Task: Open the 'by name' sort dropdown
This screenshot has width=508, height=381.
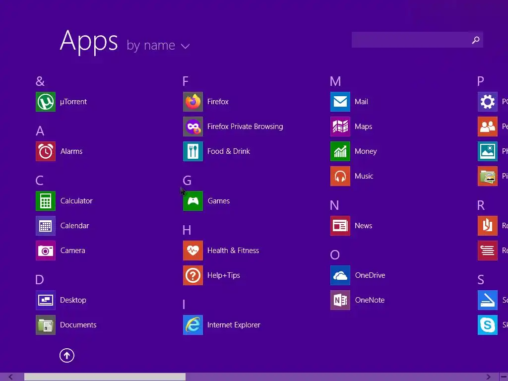Action: point(158,45)
